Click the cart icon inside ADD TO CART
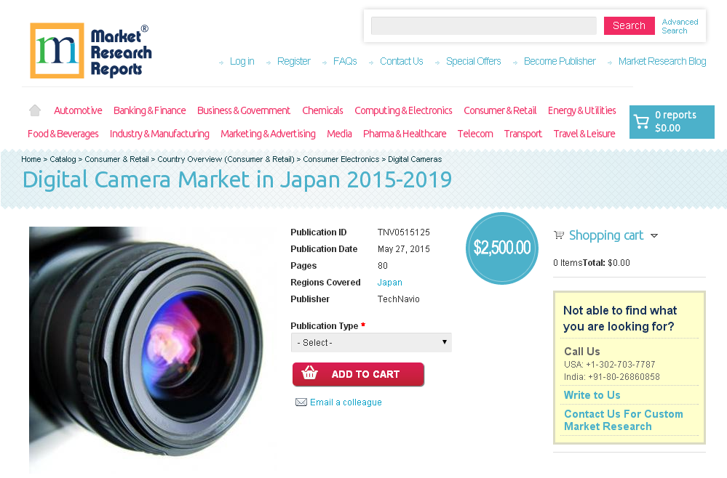Screen dimensions: 727x478 click(309, 373)
